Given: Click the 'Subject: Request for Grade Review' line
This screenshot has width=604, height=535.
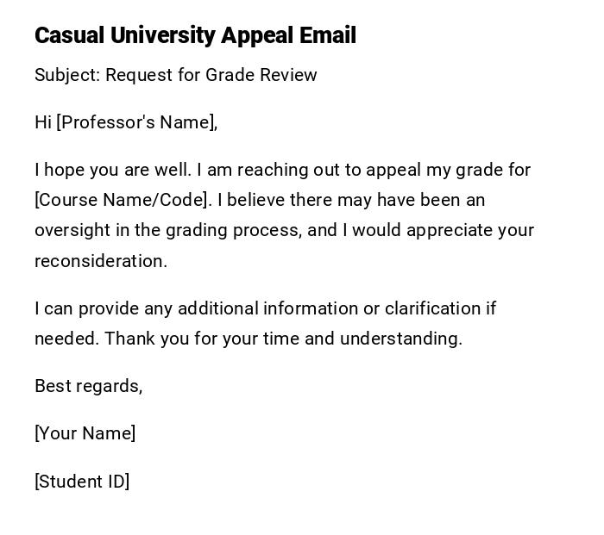Looking at the screenshot, I should pyautogui.click(x=176, y=75).
